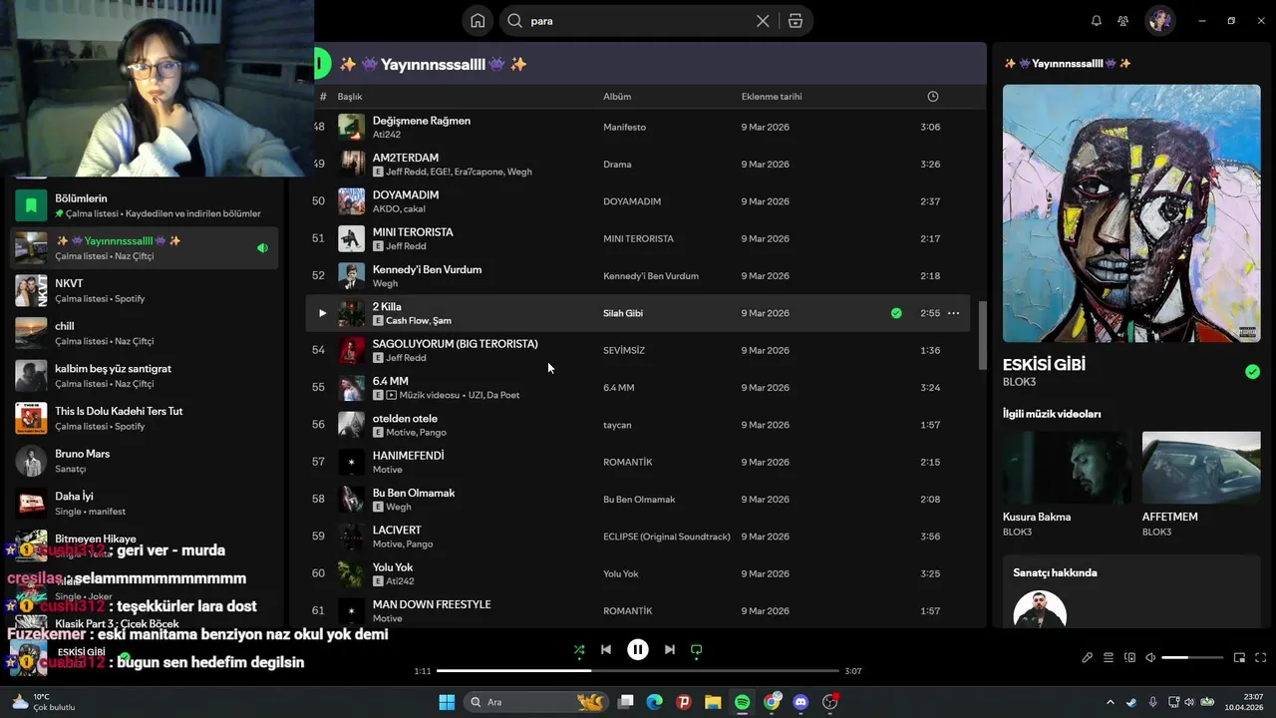
Task: Open Bruno Mars artist in the sidebar
Action: point(145,461)
